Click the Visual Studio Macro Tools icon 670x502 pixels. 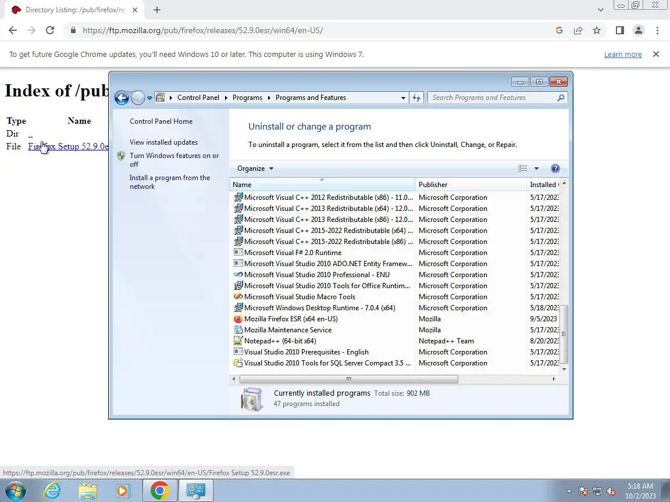coord(238,297)
